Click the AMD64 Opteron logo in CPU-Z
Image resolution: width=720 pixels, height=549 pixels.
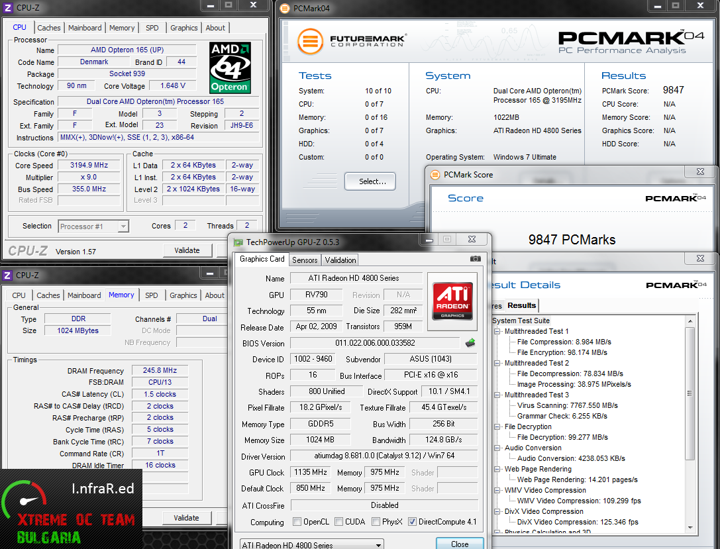point(230,68)
